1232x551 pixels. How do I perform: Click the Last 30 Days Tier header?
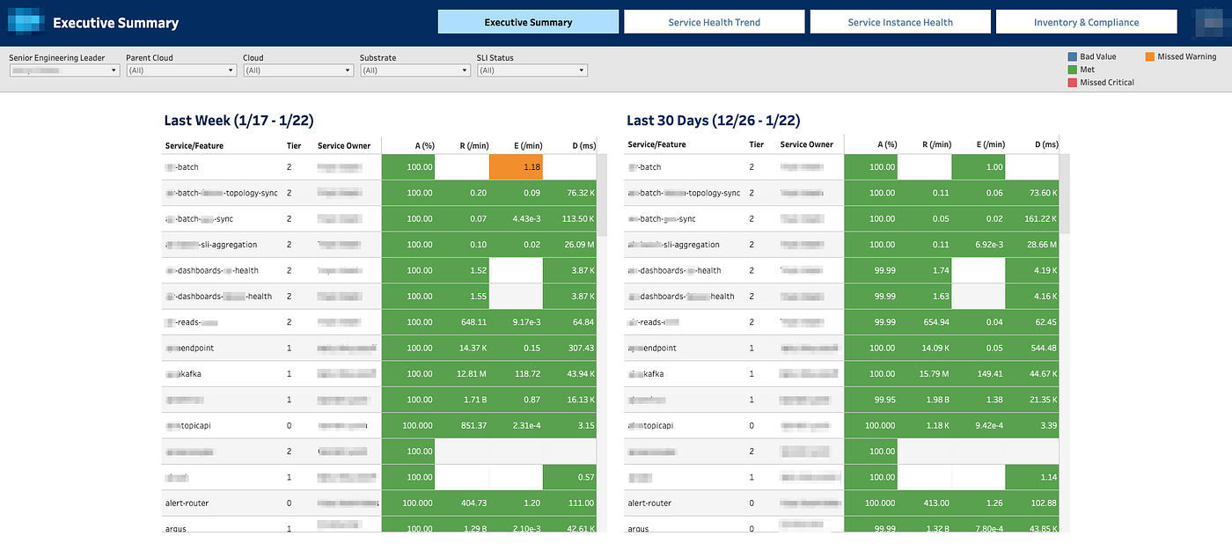pyautogui.click(x=756, y=144)
